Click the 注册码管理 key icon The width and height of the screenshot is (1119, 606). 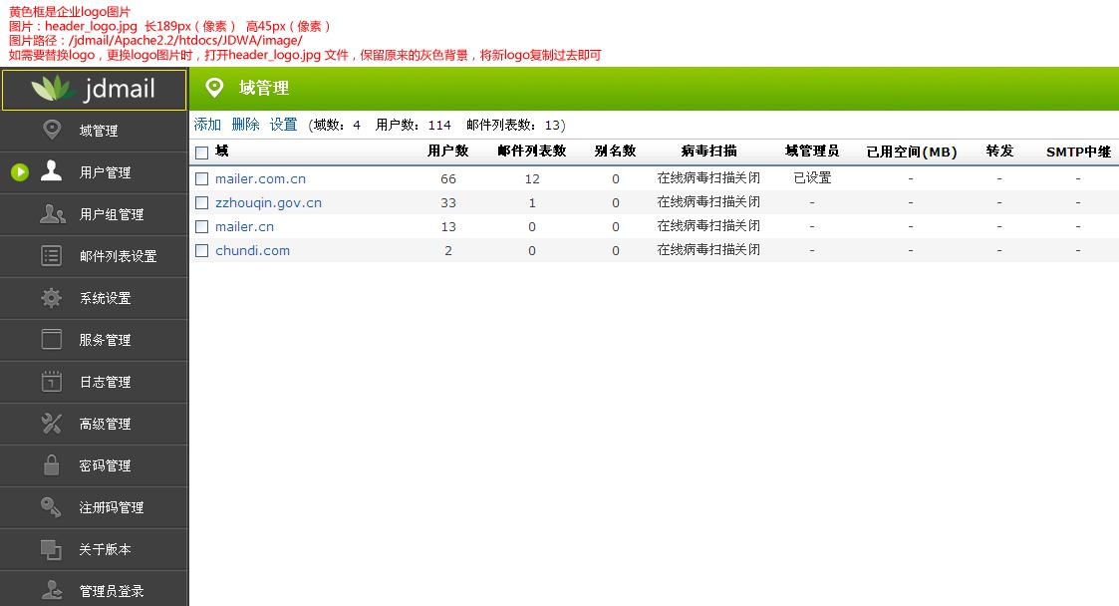[x=51, y=506]
